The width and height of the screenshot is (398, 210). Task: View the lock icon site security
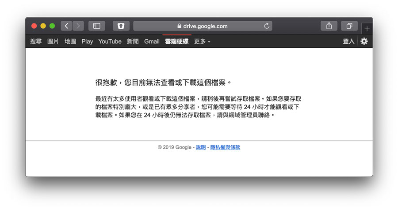tap(179, 26)
